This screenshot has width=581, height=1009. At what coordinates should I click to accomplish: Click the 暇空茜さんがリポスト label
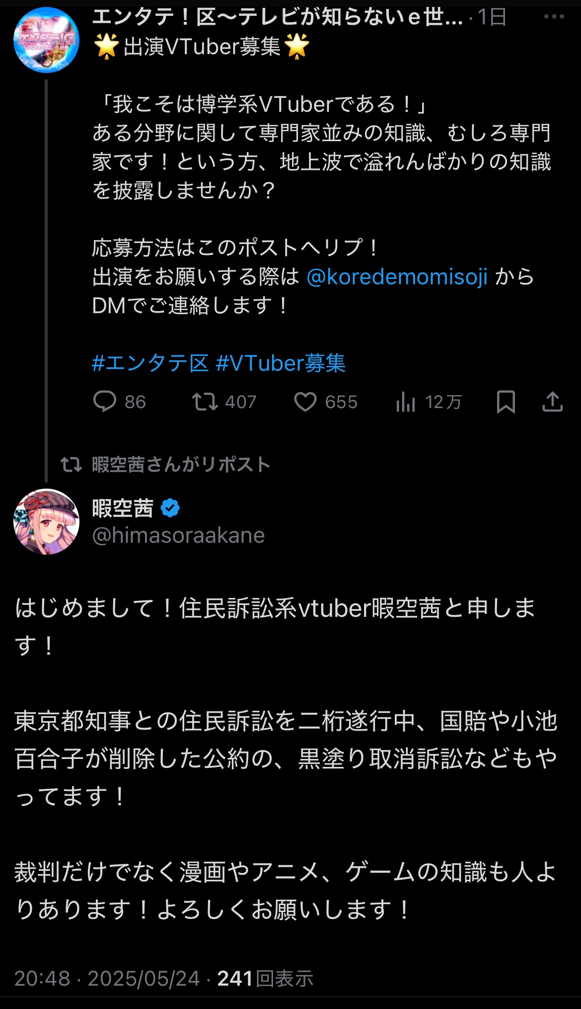pos(181,465)
